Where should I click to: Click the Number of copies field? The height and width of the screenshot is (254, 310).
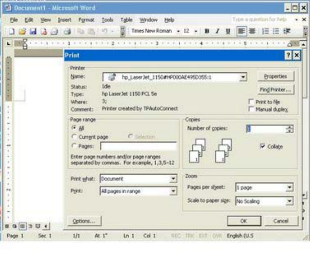266,129
